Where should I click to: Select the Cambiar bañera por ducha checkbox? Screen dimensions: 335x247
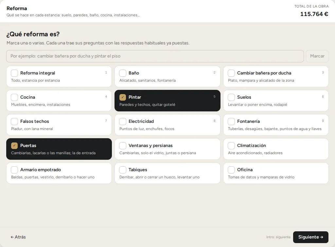pos(231,73)
